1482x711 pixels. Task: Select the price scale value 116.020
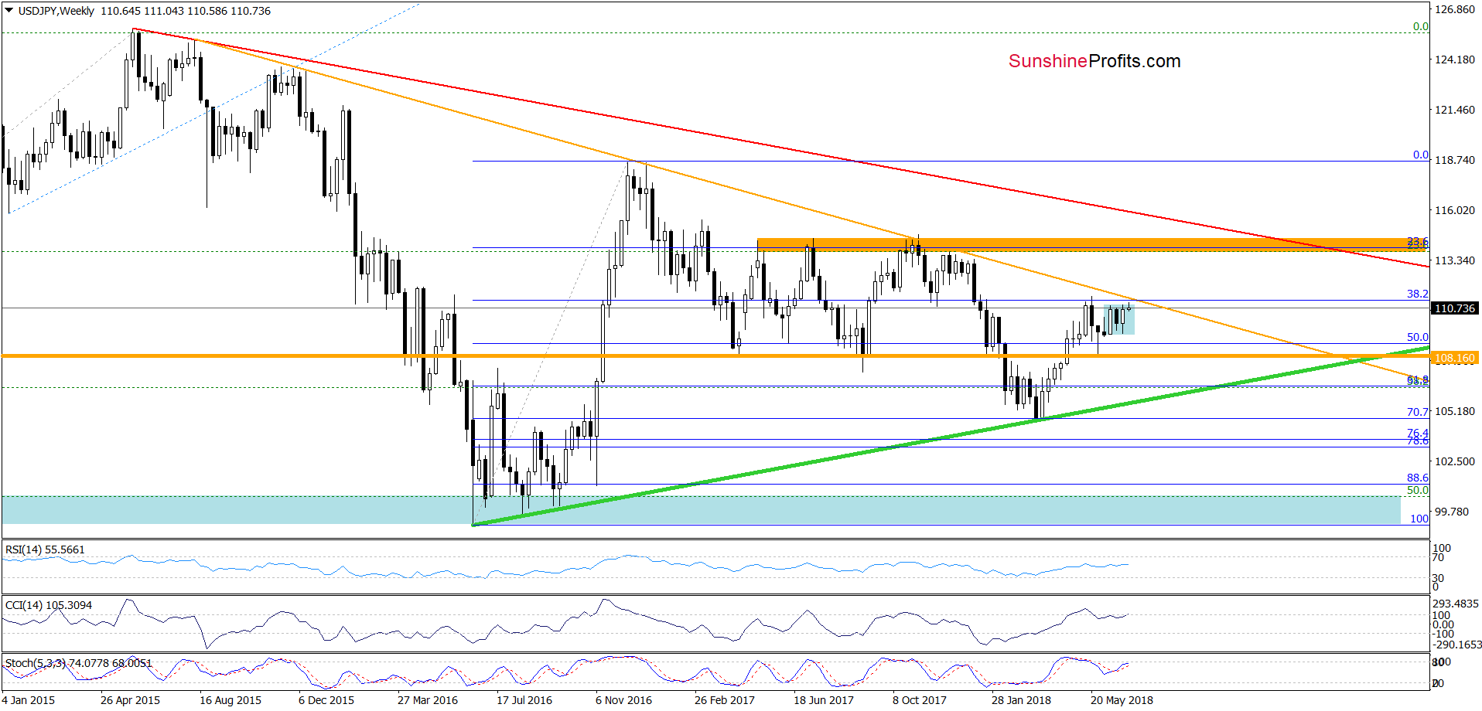[x=1455, y=210]
